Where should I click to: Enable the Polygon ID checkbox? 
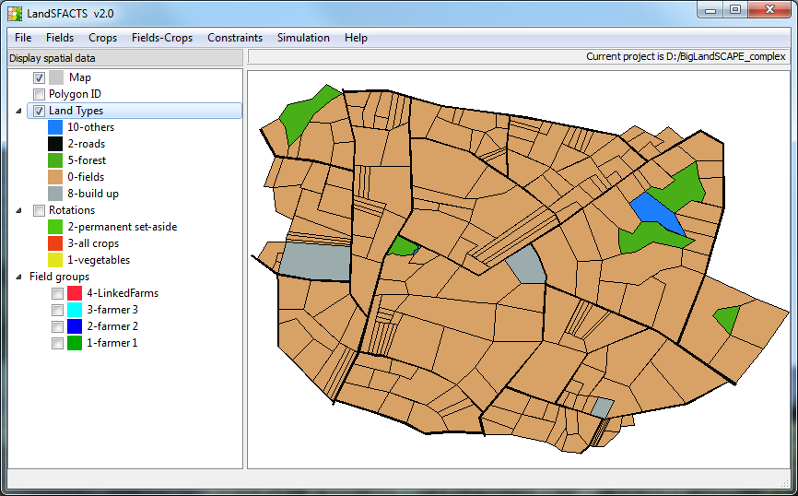pos(39,94)
